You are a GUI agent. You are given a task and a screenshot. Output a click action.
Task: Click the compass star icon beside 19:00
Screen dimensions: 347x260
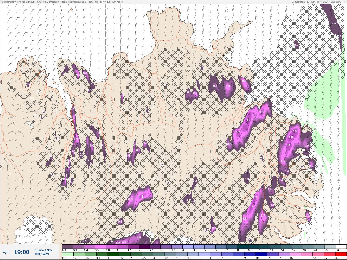point(5,252)
